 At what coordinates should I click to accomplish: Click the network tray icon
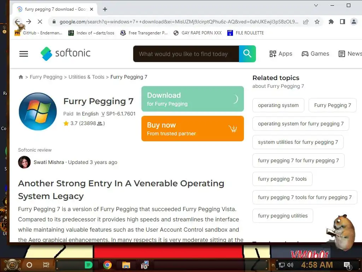click(x=282, y=265)
